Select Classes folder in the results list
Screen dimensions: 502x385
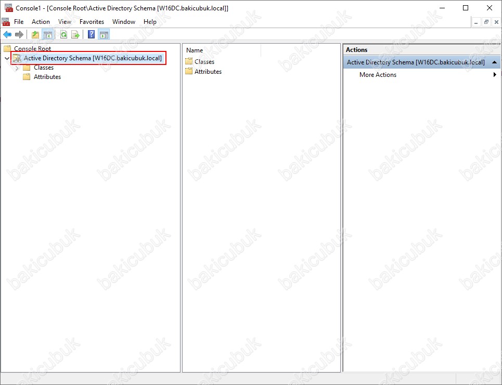tap(204, 62)
